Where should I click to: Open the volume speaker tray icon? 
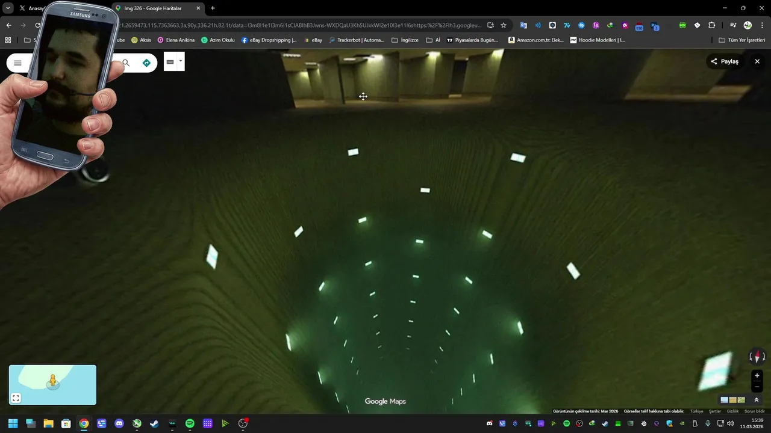pos(731,423)
